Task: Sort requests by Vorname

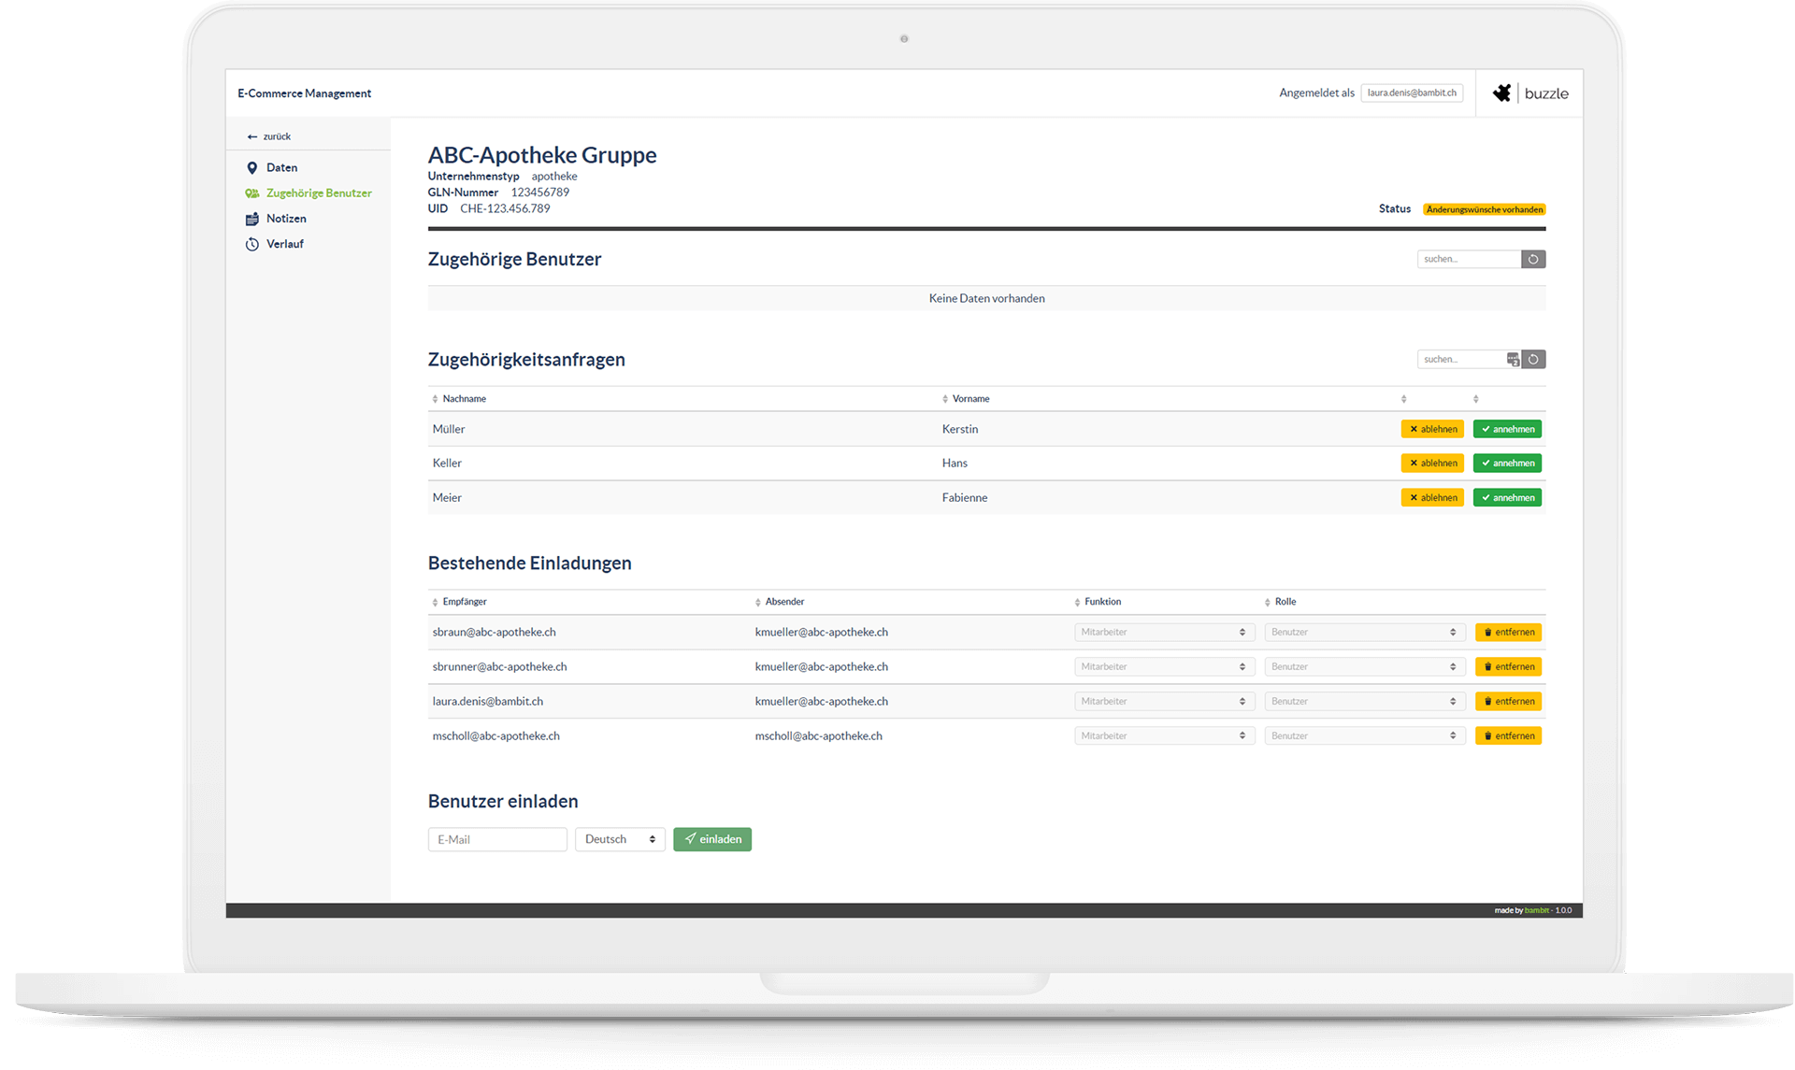Action: (966, 398)
